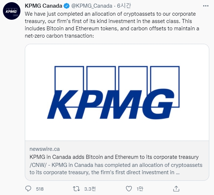Image resolution: width=214 pixels, height=195 pixels.
Task: Open the KPMG Canada display name
Action: [x=43, y=6]
